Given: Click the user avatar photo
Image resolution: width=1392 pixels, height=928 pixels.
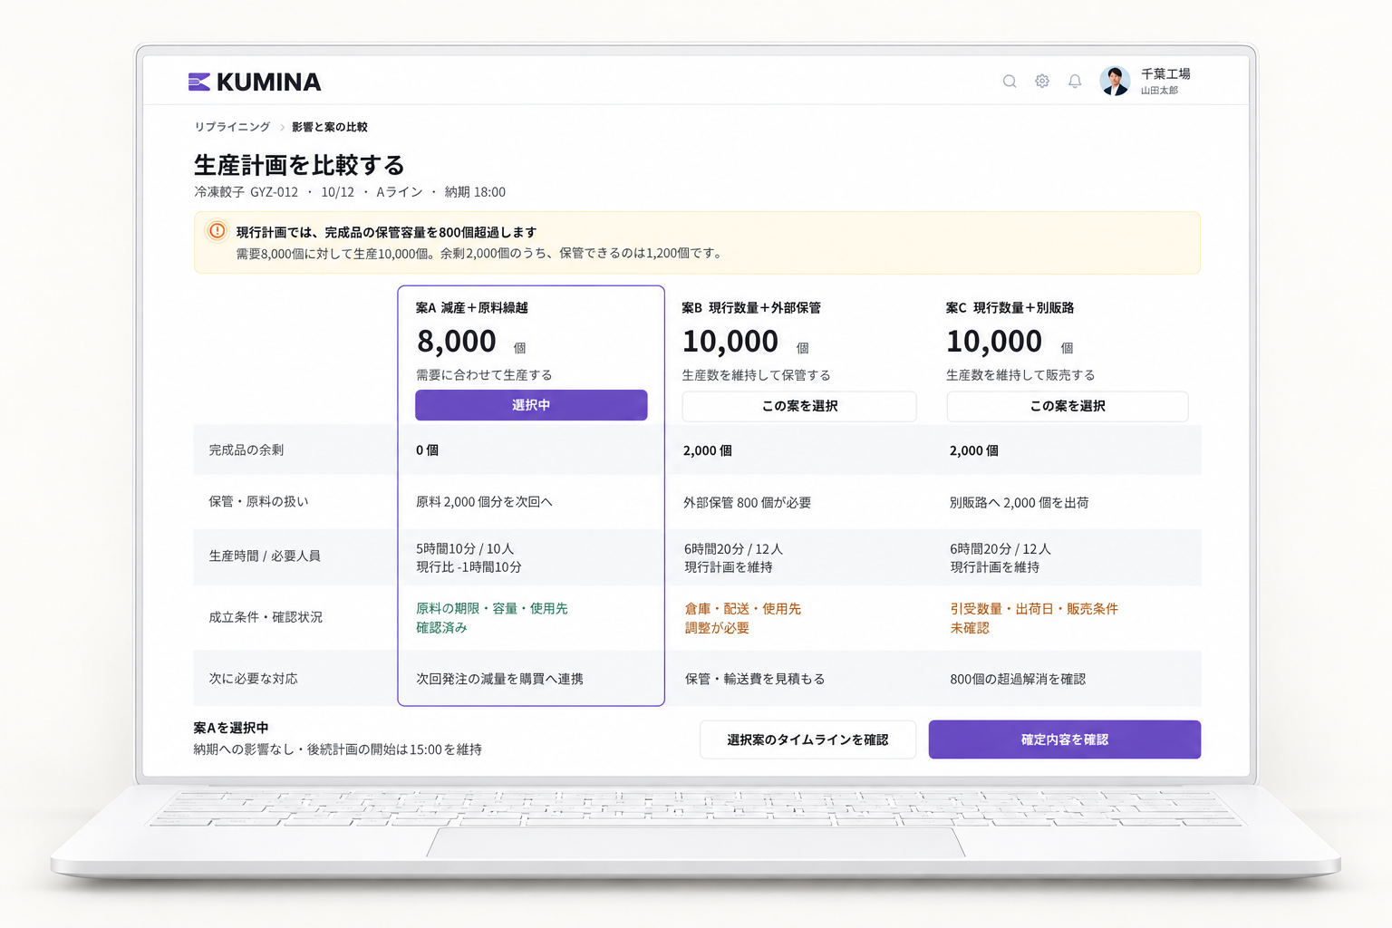Looking at the screenshot, I should pyautogui.click(x=1115, y=81).
